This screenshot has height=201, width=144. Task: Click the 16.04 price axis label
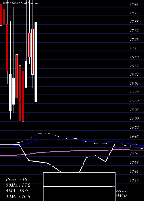tap(134, 84)
